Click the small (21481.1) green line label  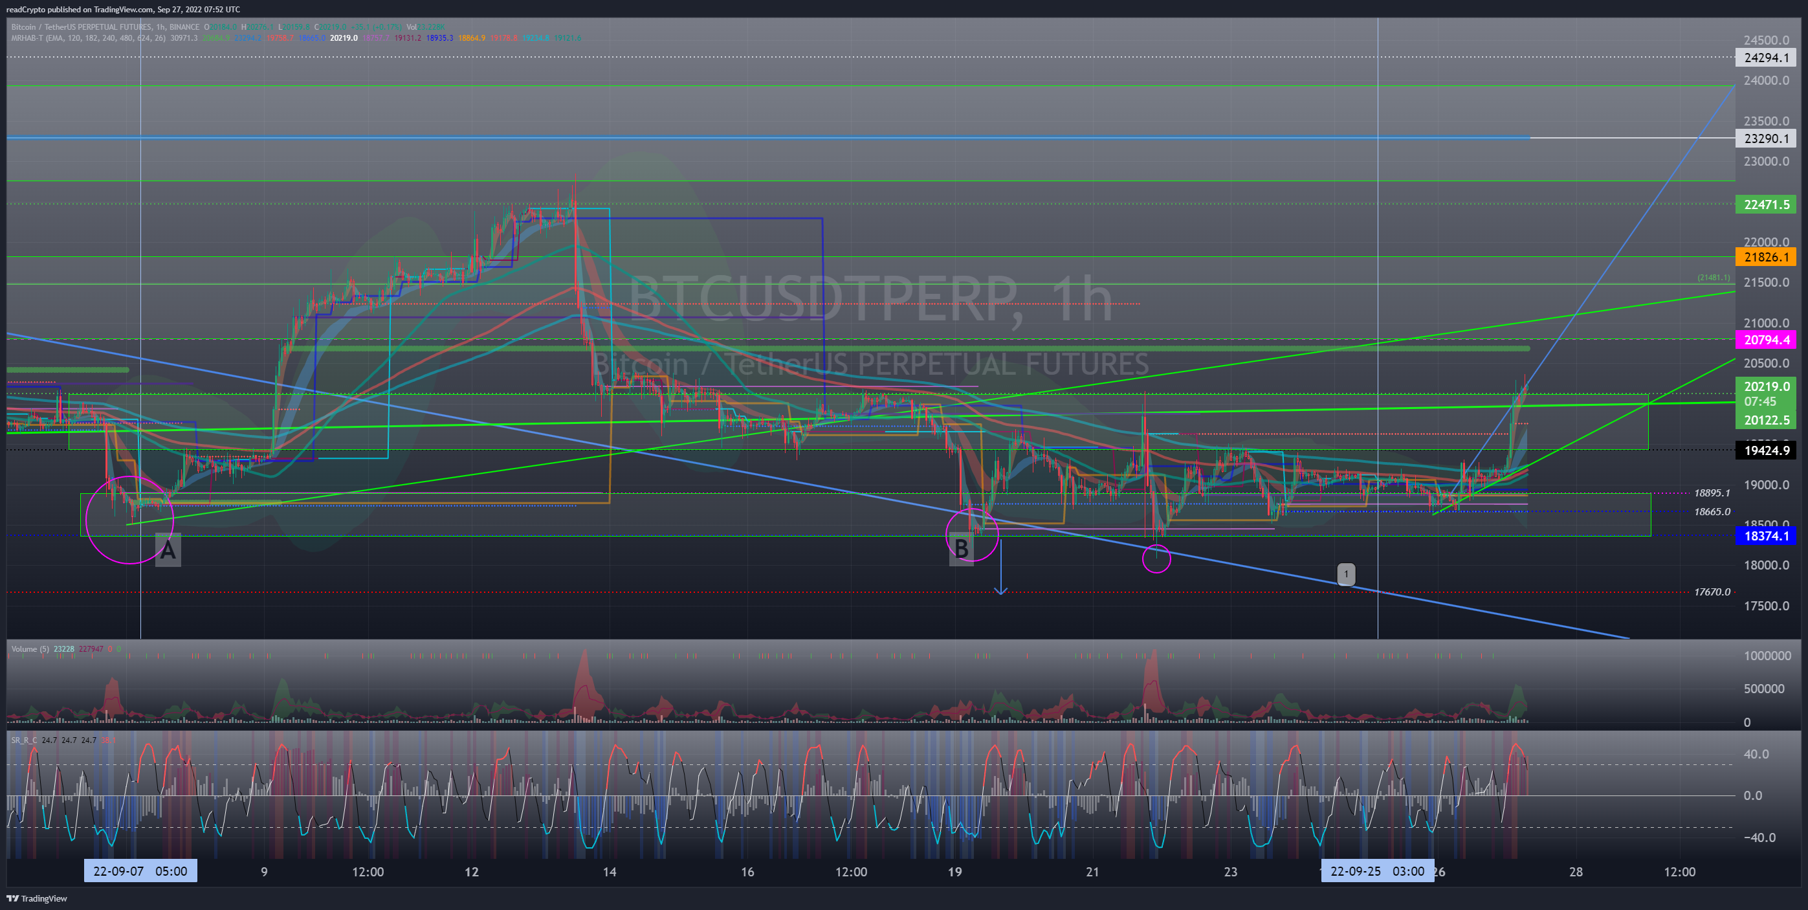pos(1714,278)
